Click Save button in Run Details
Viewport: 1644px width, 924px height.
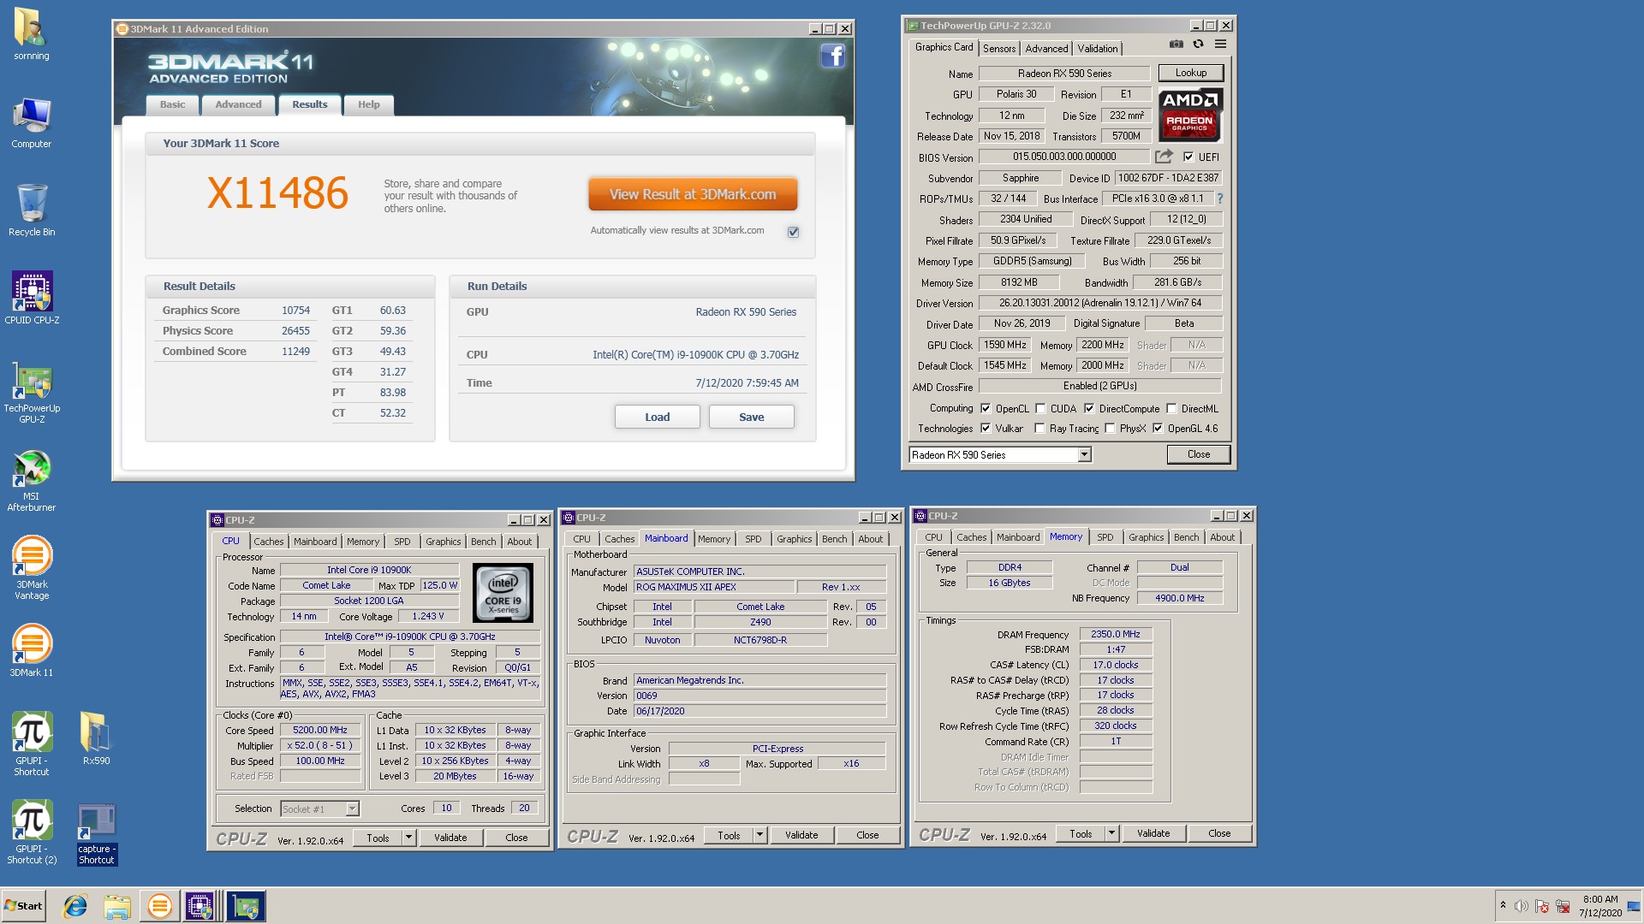[x=752, y=417]
